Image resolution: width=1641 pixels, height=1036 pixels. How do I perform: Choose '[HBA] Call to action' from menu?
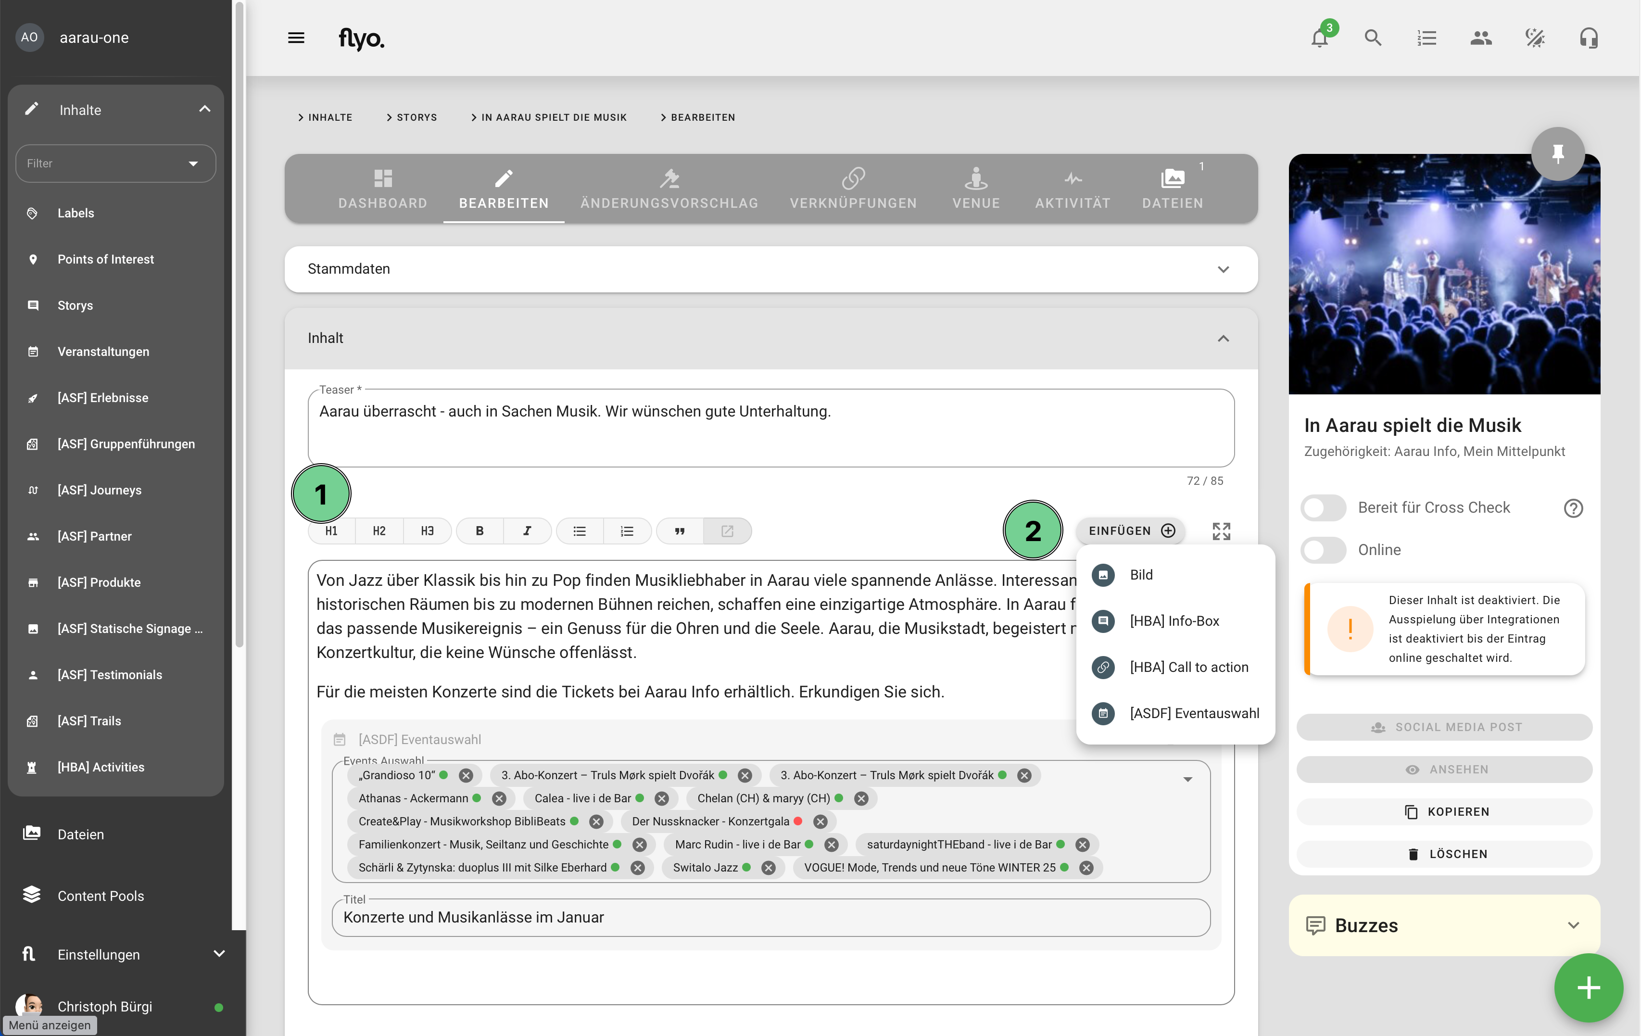point(1188,667)
